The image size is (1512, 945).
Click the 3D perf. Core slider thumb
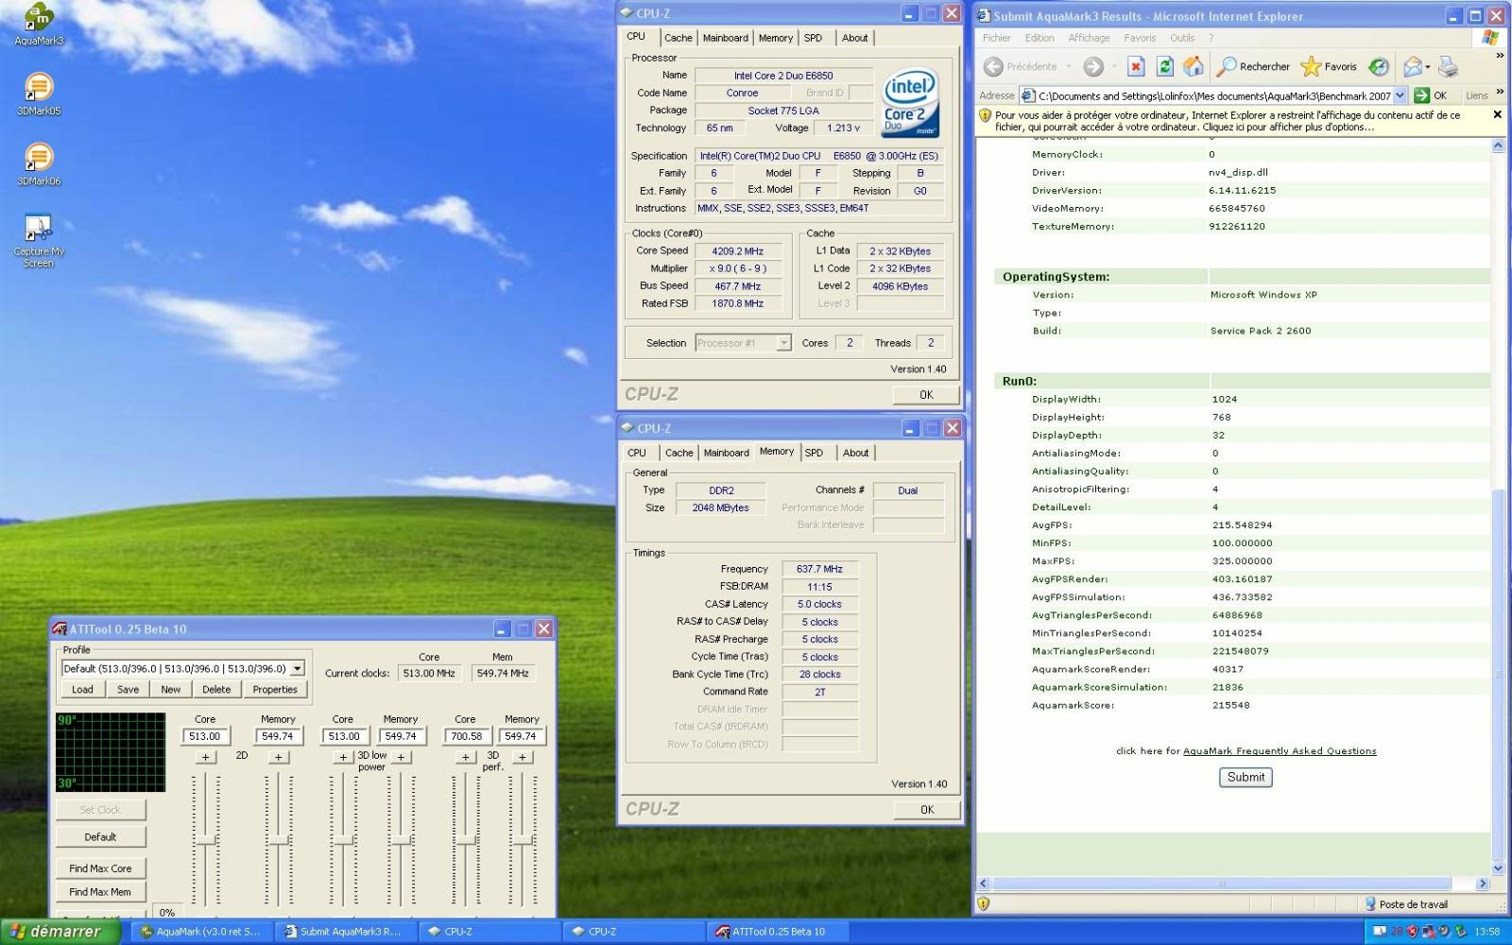pos(466,839)
